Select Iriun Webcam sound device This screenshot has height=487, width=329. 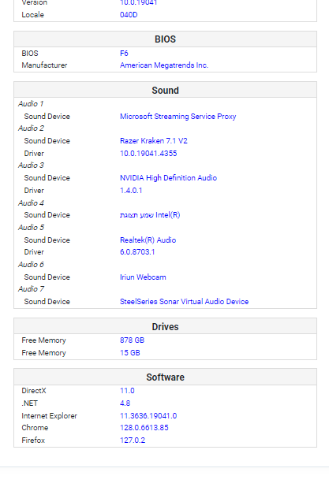point(143,277)
